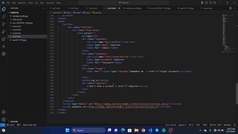Open the Extensions view
The width and height of the screenshot is (238, 134).
[x=4, y=39]
